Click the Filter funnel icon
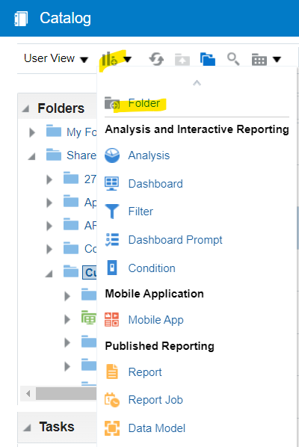Viewport: 299px width, 447px height. pos(112,212)
